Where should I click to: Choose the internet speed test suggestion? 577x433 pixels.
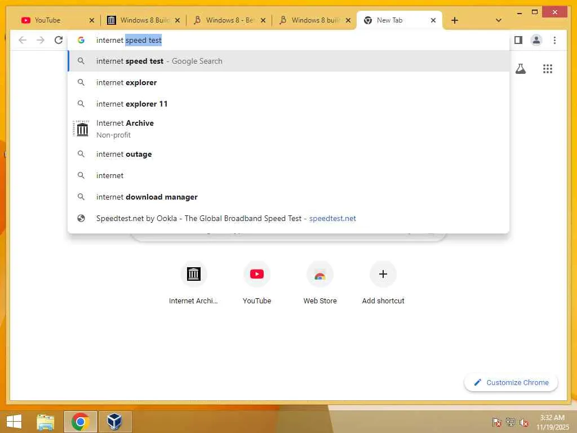point(288,61)
